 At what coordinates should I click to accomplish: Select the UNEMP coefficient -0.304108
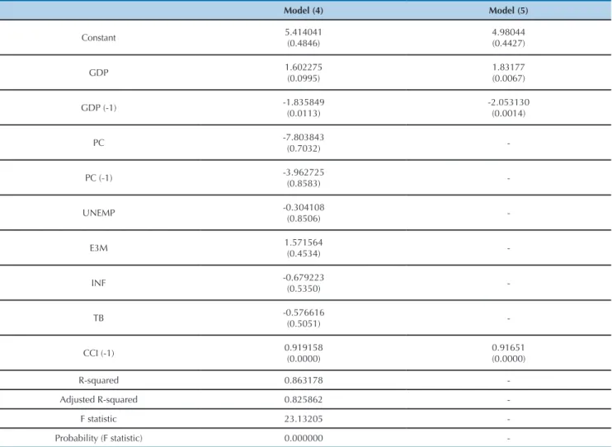click(304, 207)
